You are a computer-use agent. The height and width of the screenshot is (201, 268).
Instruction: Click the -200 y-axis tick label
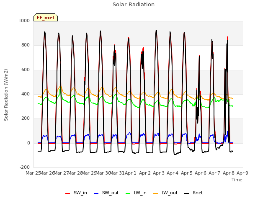(x=25, y=167)
